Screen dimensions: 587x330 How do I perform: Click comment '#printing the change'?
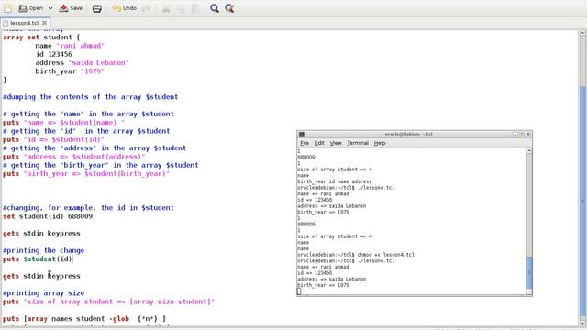pos(43,250)
